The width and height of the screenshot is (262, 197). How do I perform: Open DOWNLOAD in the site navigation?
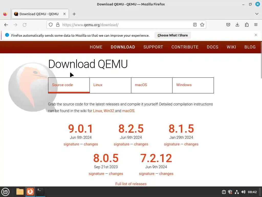point(123,47)
